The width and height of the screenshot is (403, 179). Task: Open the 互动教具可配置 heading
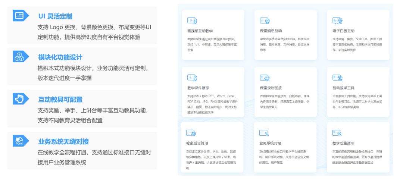tap(60, 100)
